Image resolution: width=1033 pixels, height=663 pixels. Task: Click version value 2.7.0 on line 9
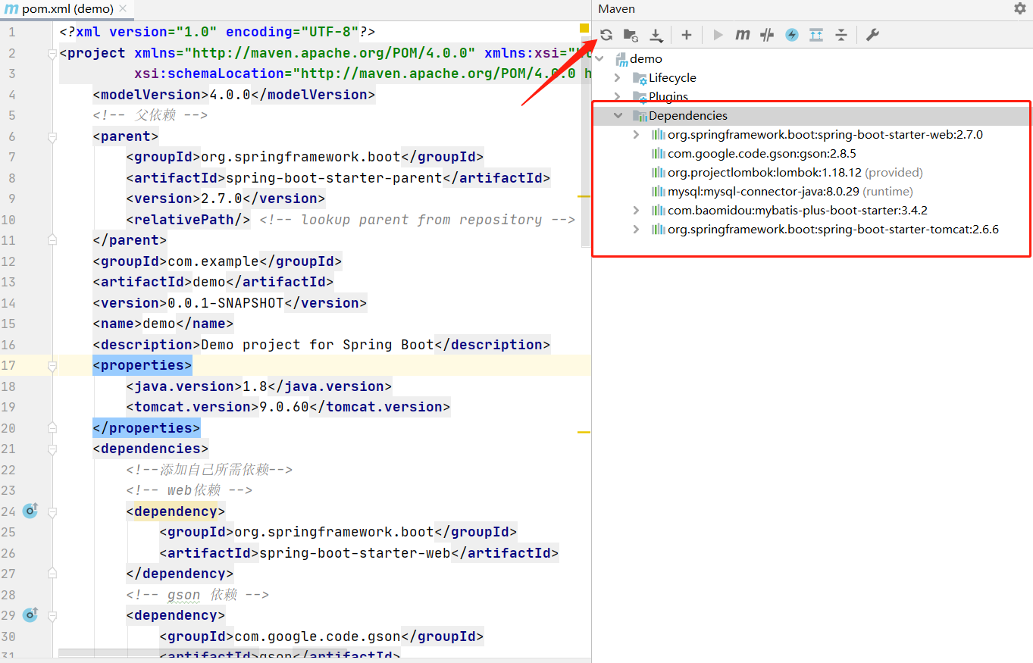[x=221, y=199]
